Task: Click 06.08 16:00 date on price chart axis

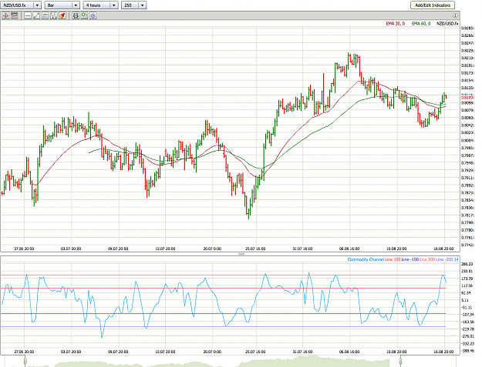Action: coord(349,249)
